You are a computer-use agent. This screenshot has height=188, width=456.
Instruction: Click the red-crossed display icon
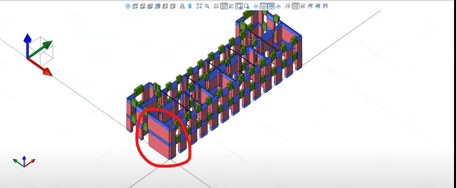[x=279, y=6]
